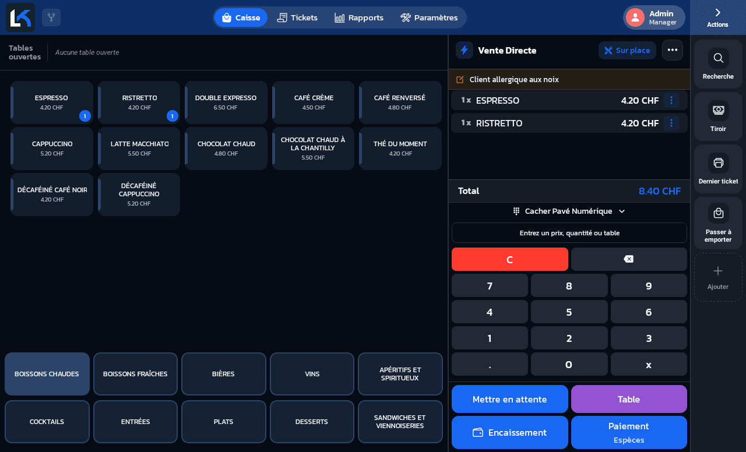Switch to the Rapports tab
Viewport: 746px width, 452px height.
[359, 17]
